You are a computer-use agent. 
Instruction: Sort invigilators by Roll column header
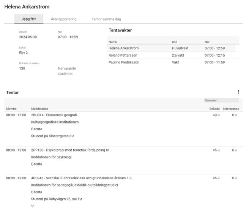tap(175, 42)
